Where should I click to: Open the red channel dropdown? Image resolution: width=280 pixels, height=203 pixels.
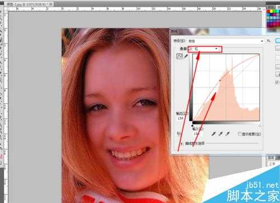click(205, 49)
